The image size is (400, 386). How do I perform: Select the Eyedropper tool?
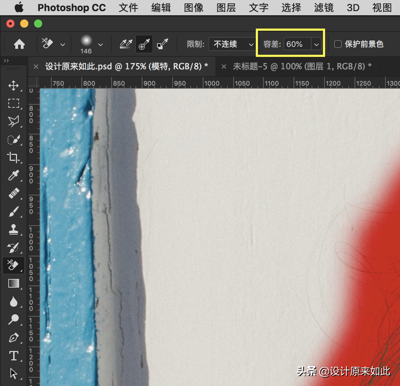[14, 175]
